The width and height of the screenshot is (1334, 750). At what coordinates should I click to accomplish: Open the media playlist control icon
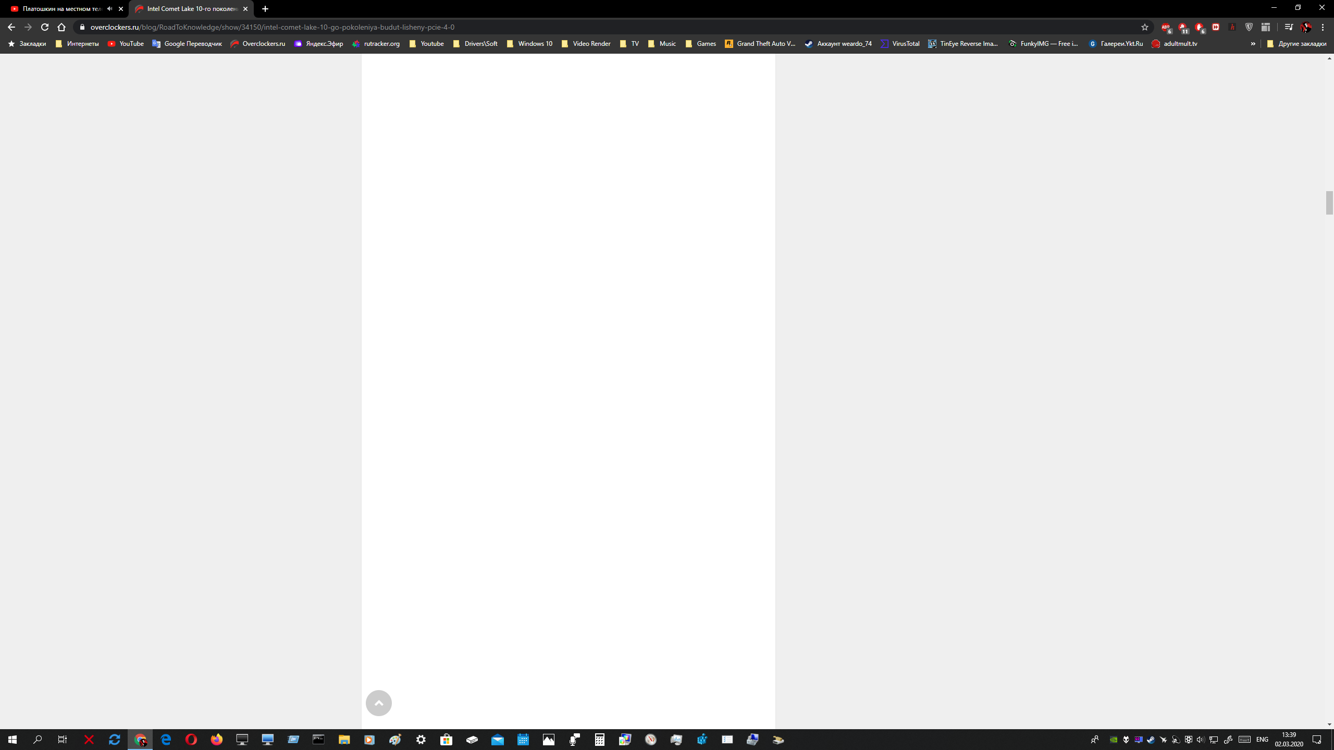[x=1289, y=27]
